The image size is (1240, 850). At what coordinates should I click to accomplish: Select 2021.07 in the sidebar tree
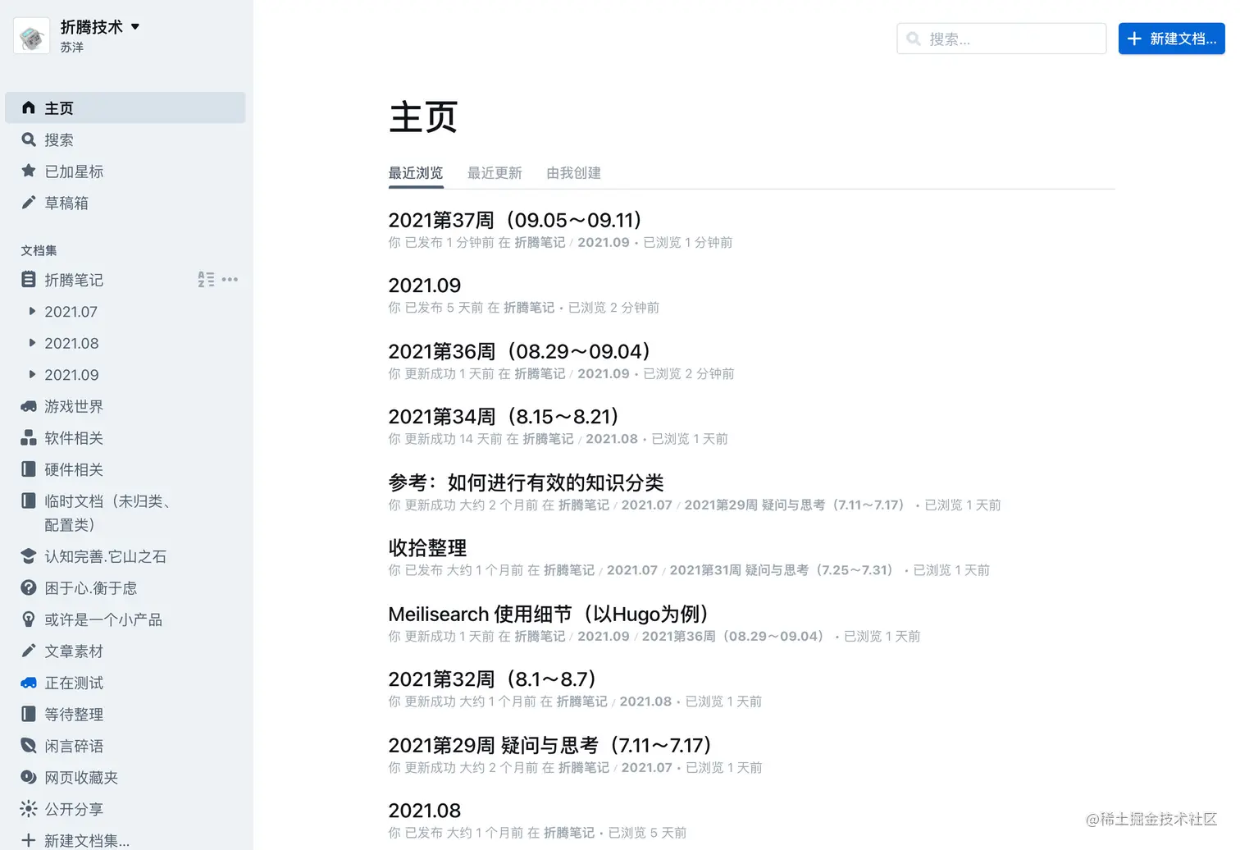tap(71, 312)
